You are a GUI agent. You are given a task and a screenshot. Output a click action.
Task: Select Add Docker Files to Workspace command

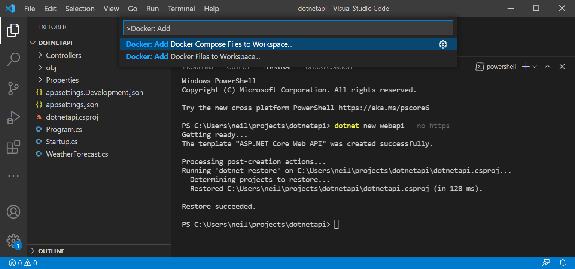[193, 57]
